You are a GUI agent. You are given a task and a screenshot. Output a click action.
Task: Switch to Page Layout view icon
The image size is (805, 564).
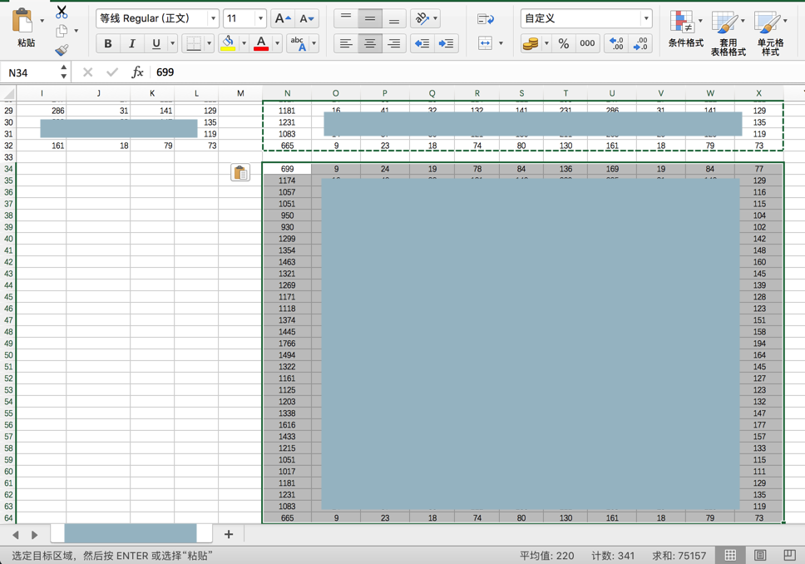tap(760, 556)
